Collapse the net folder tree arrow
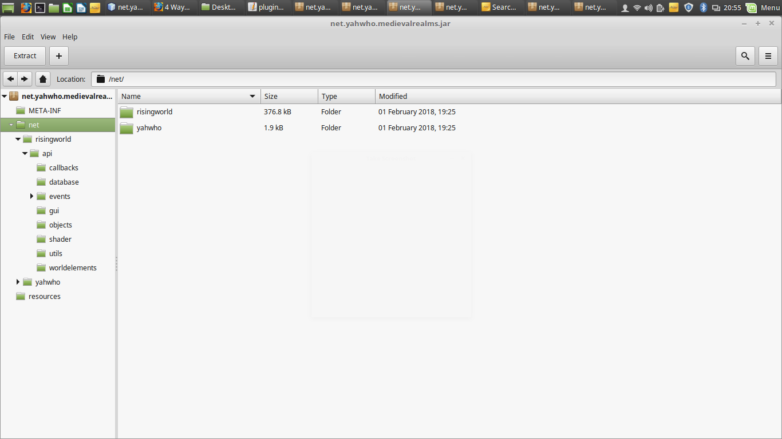This screenshot has height=439, width=782. point(11,125)
